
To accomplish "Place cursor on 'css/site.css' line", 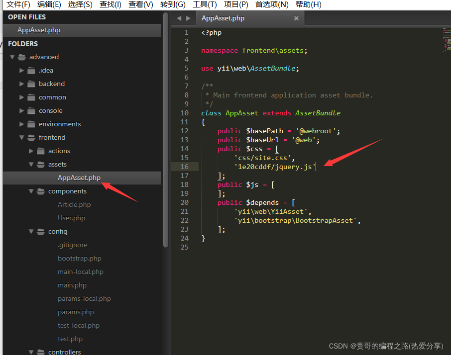I will click(265, 158).
